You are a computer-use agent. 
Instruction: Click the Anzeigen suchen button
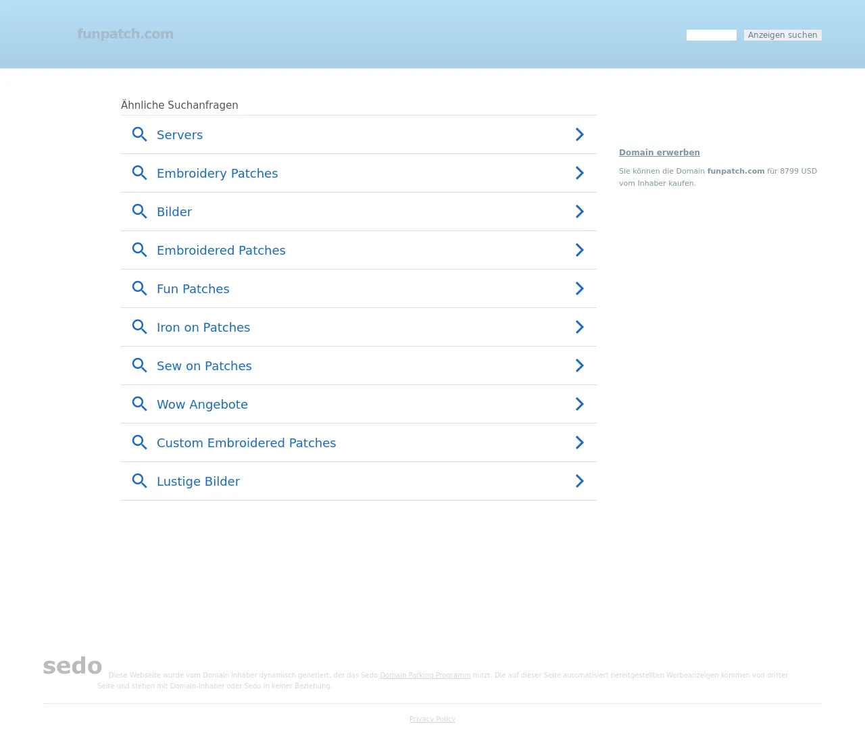783,35
